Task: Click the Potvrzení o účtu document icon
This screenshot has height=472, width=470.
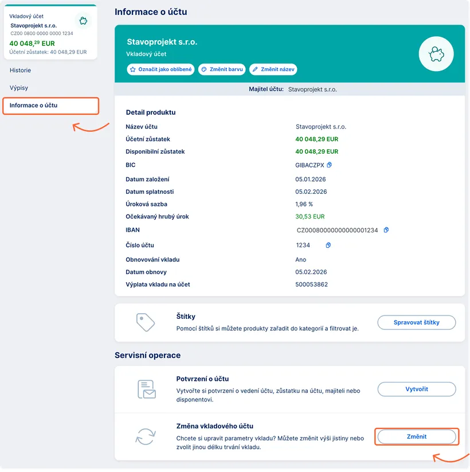Action: point(146,389)
